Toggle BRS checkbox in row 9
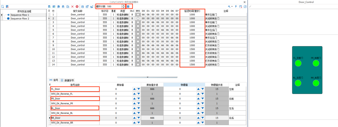This screenshot has width=338, height=127. [x=138, y=45]
